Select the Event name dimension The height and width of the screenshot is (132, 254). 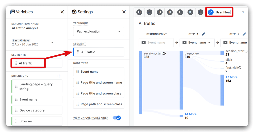pyautogui.click(x=37, y=99)
